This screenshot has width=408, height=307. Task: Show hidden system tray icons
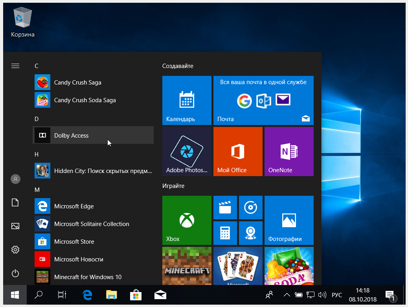coord(287,295)
